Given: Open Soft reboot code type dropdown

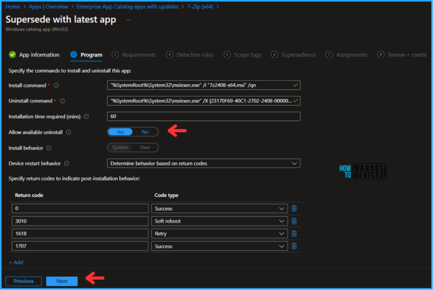Looking at the screenshot, I should pos(219,221).
